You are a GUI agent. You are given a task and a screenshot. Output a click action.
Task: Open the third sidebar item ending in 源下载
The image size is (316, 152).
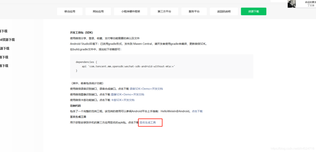[x=5, y=48]
